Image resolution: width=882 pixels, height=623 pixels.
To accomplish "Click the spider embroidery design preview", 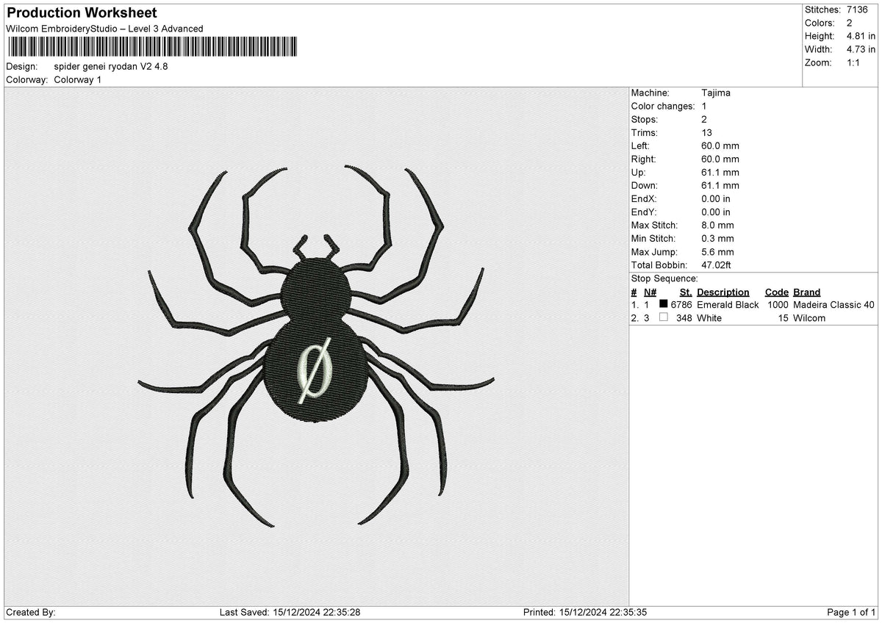I will (316, 346).
